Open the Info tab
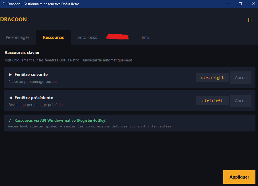This screenshot has width=258, height=186. [x=145, y=37]
